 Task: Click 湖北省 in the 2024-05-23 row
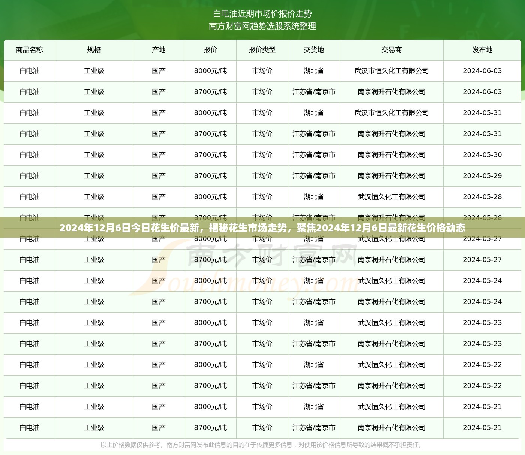pyautogui.click(x=314, y=323)
